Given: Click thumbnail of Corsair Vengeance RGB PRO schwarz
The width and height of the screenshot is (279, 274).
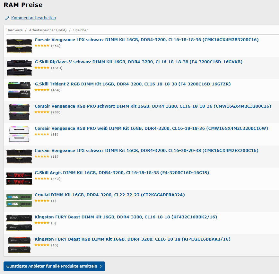Looking at the screenshot, I should pos(19,112).
